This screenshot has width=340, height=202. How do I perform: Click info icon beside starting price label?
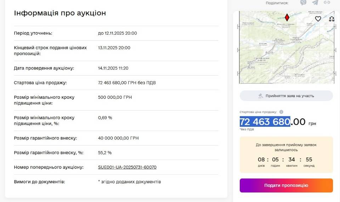coord(281,112)
